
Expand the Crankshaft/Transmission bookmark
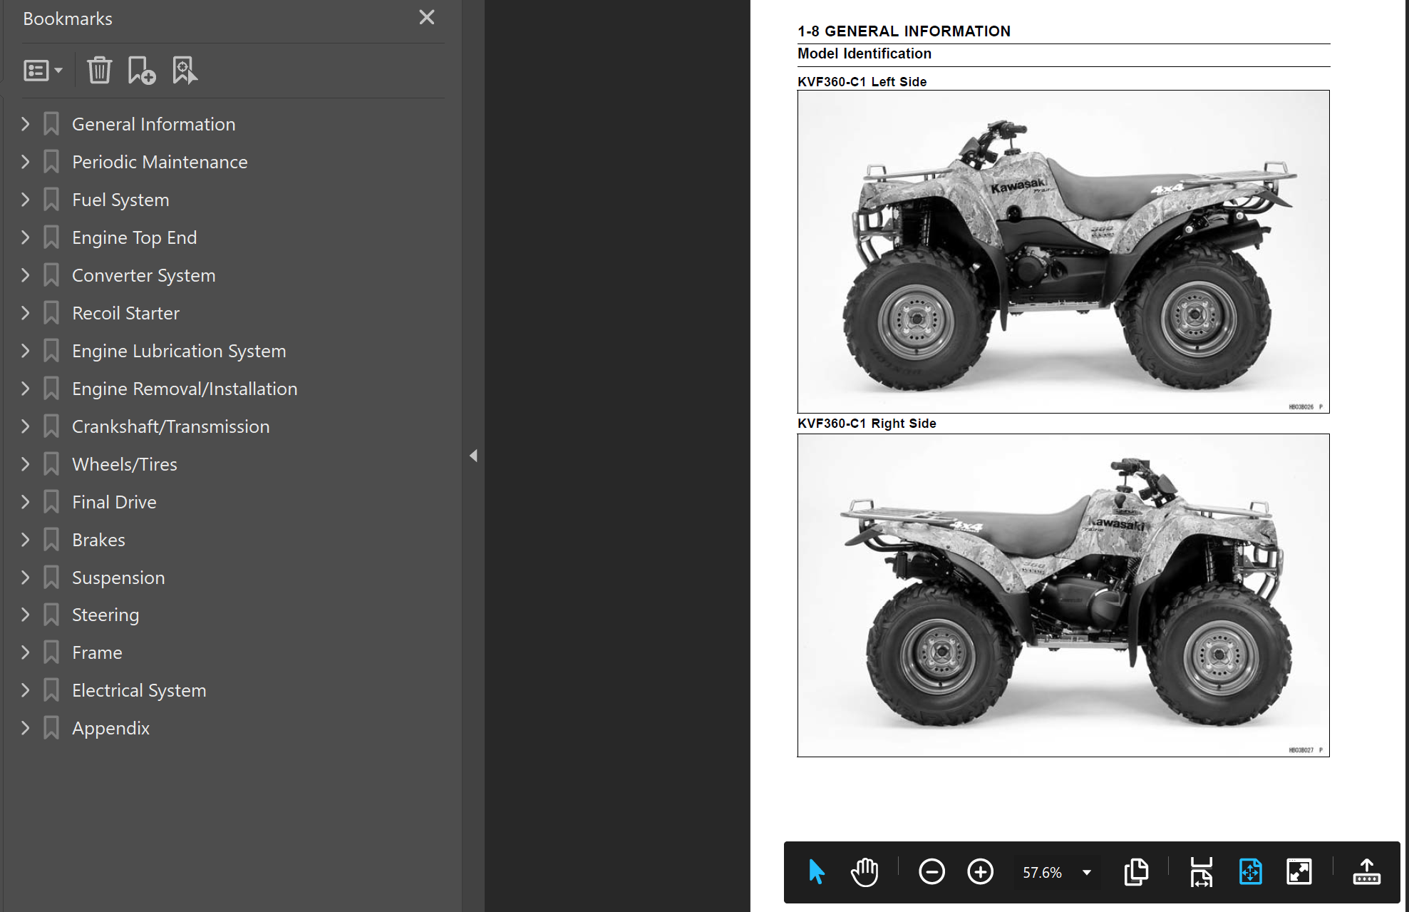pyautogui.click(x=26, y=426)
